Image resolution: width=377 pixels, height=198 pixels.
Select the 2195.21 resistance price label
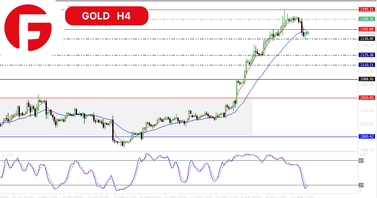(x=367, y=9)
